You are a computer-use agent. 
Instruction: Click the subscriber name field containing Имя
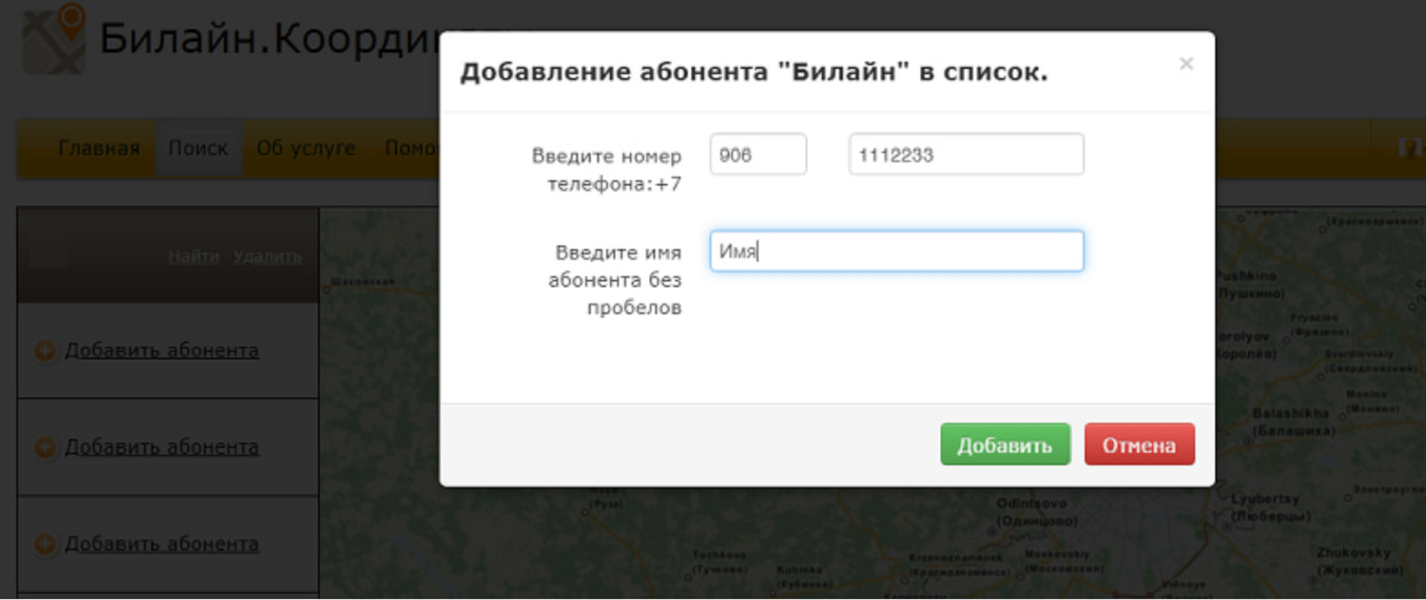click(x=896, y=252)
